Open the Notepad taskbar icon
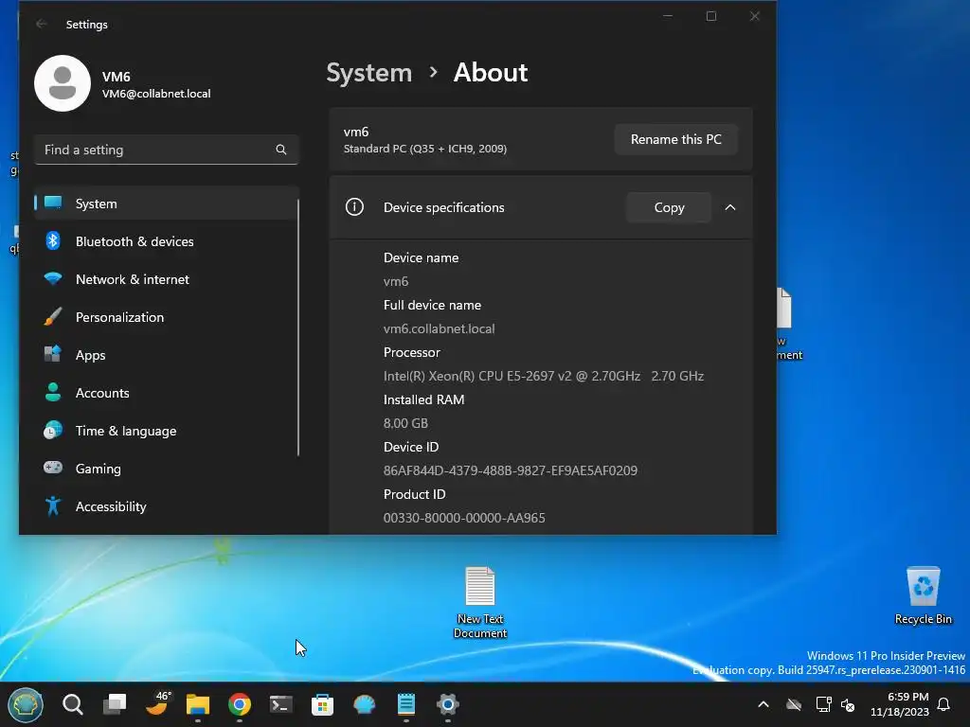 [x=405, y=704]
